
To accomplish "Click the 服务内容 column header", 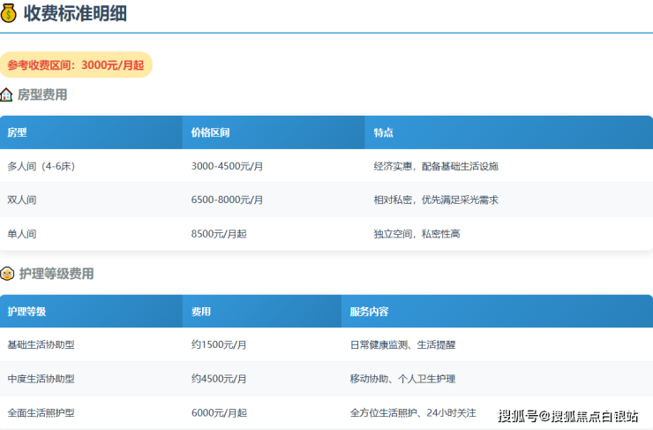I will click(x=369, y=312).
